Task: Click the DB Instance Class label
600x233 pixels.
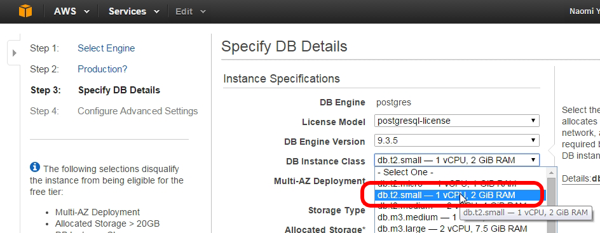Action: tap(325, 161)
